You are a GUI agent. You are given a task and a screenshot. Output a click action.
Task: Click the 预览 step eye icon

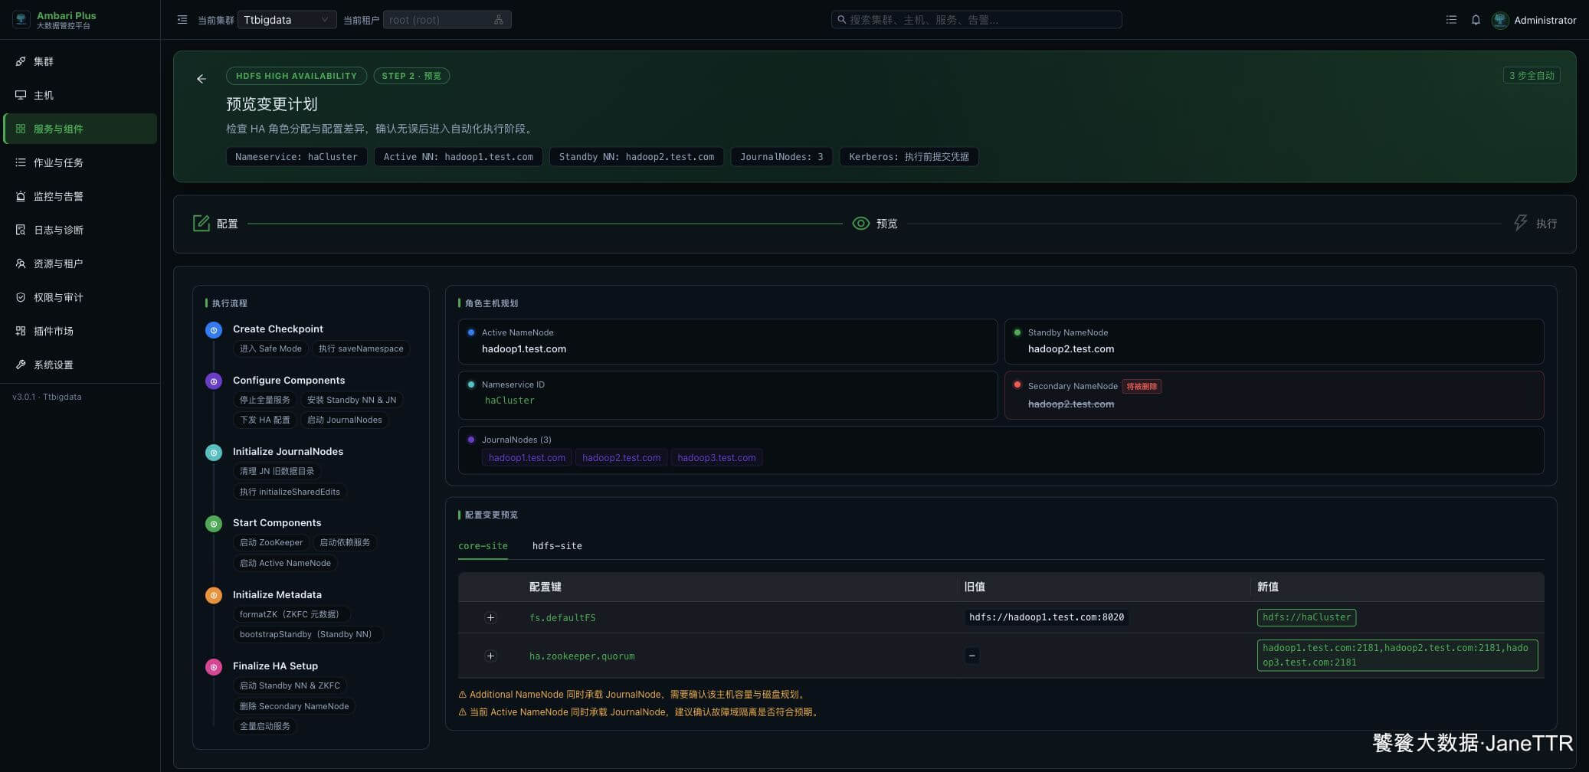[861, 223]
